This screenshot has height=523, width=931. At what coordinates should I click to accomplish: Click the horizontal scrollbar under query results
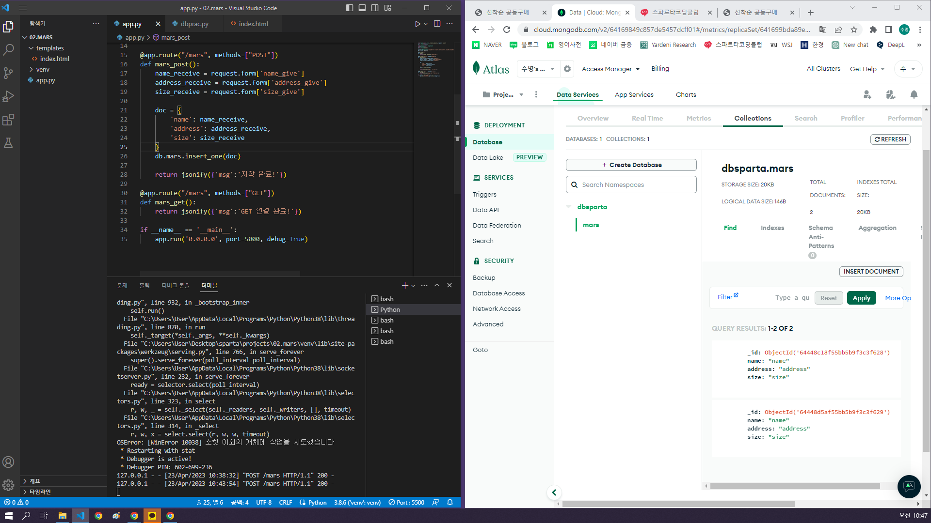coord(795,486)
